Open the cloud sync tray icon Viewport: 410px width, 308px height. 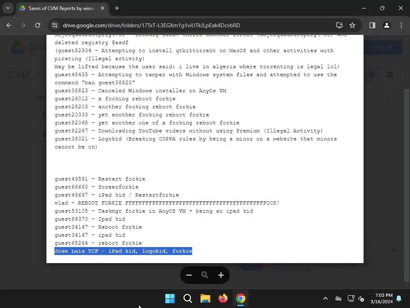pyautogui.click(x=338, y=298)
